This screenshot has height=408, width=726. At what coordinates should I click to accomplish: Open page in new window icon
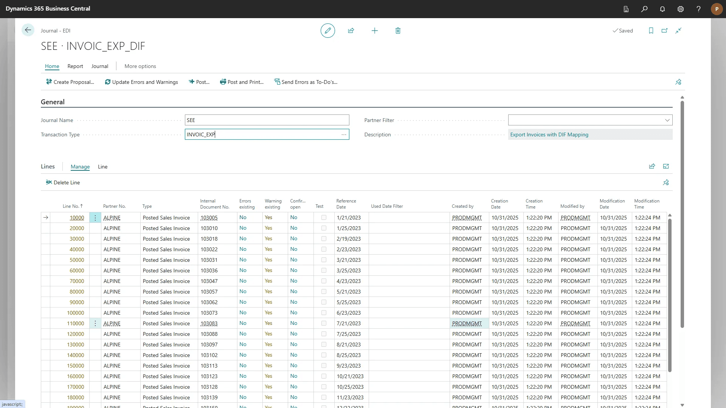pyautogui.click(x=665, y=31)
